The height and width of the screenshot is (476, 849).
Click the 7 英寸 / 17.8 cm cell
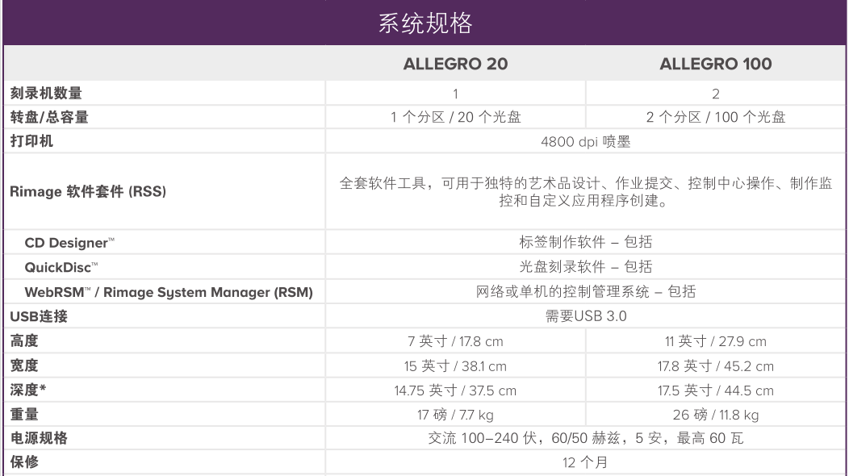455,341
